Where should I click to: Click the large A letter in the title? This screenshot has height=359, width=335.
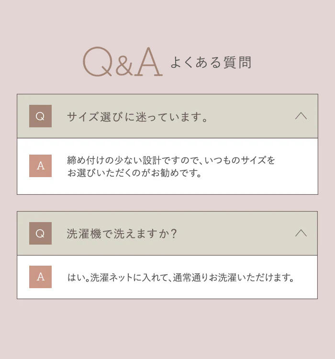(149, 62)
